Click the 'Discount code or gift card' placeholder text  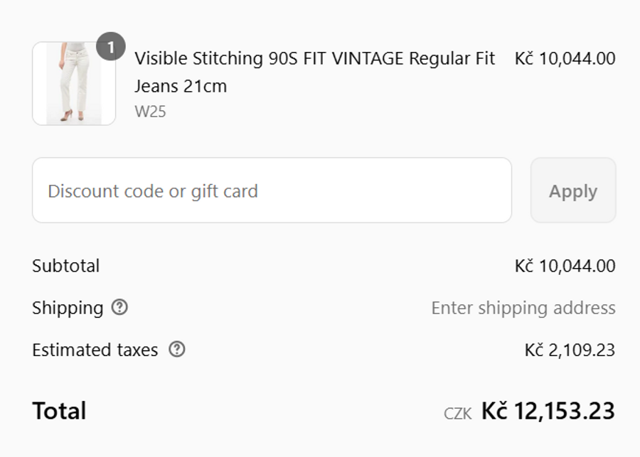(153, 191)
